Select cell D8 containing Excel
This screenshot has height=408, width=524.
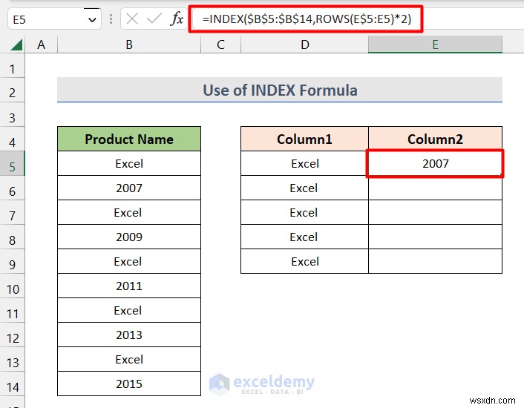coord(304,237)
